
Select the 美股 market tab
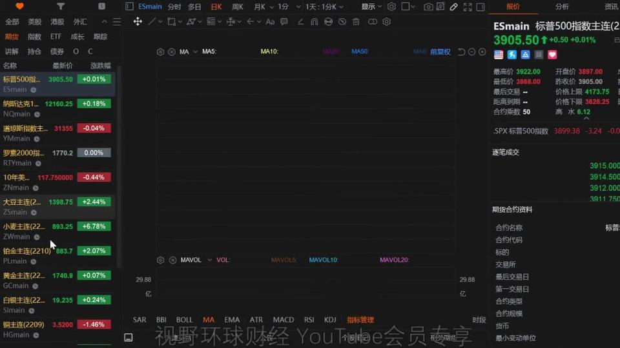(35, 22)
